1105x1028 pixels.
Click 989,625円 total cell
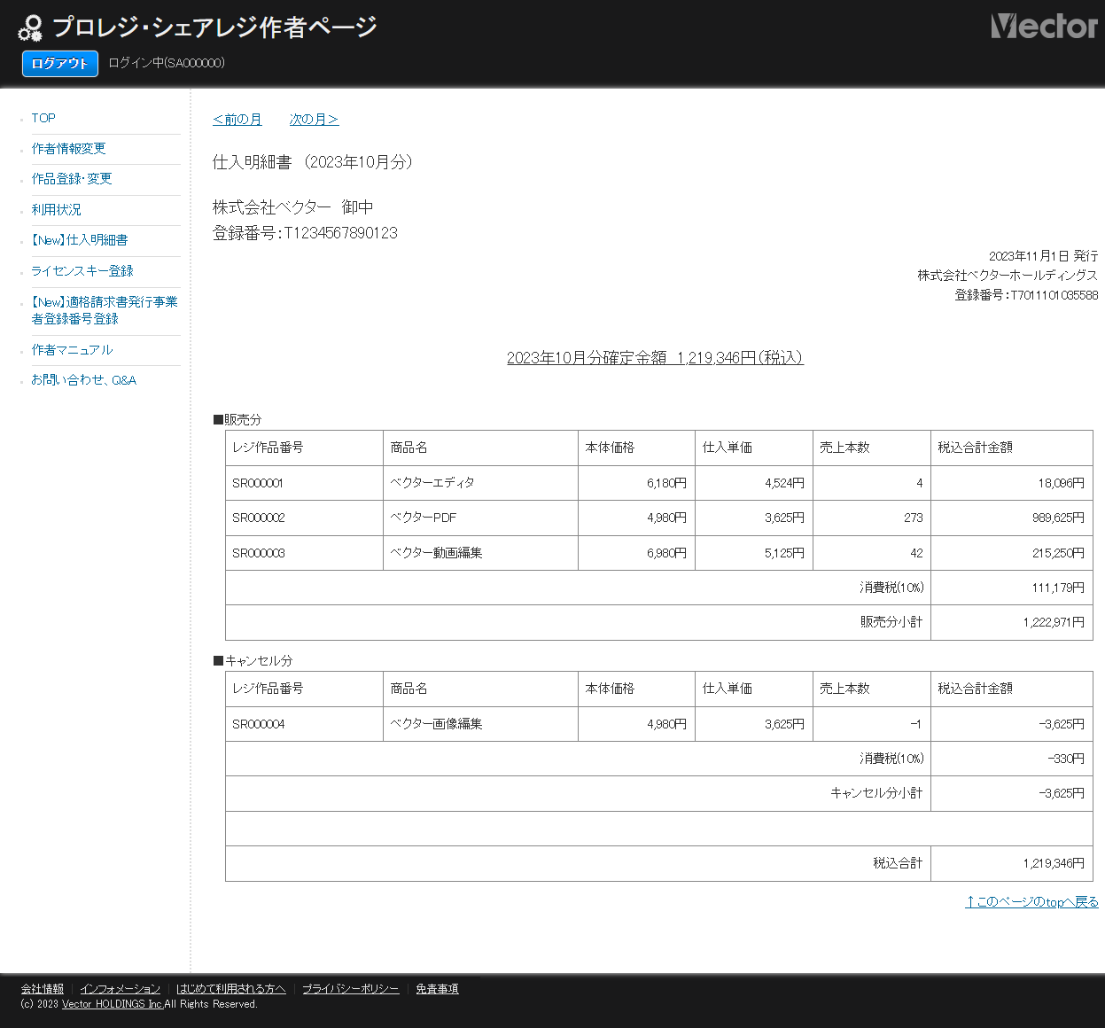tap(1012, 518)
